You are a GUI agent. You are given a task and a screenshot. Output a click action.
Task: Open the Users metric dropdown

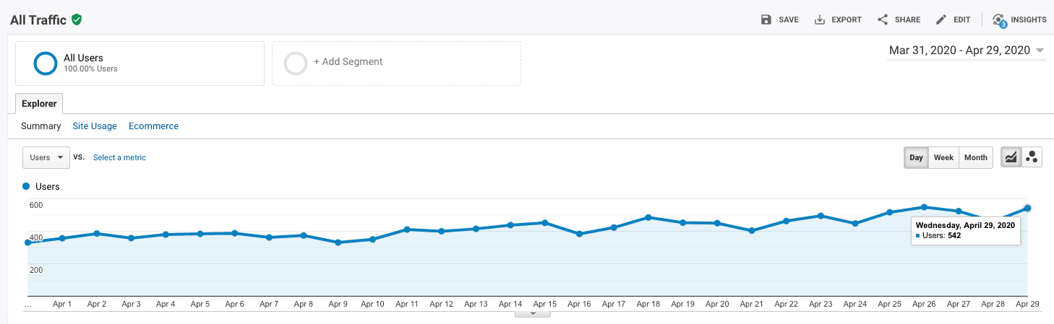click(x=46, y=157)
